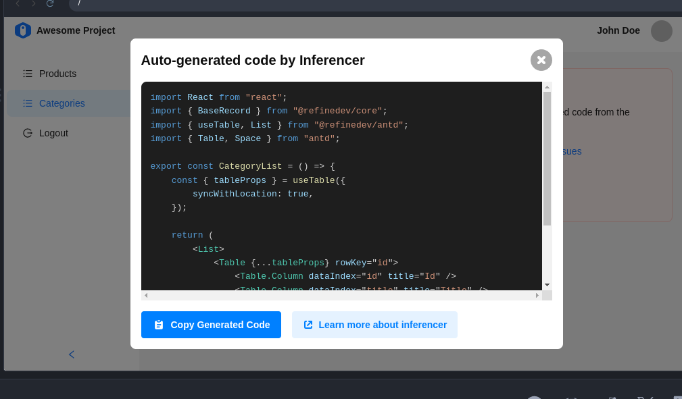The image size is (682, 399).
Task: Click the Categories list icon
Action: (28, 103)
